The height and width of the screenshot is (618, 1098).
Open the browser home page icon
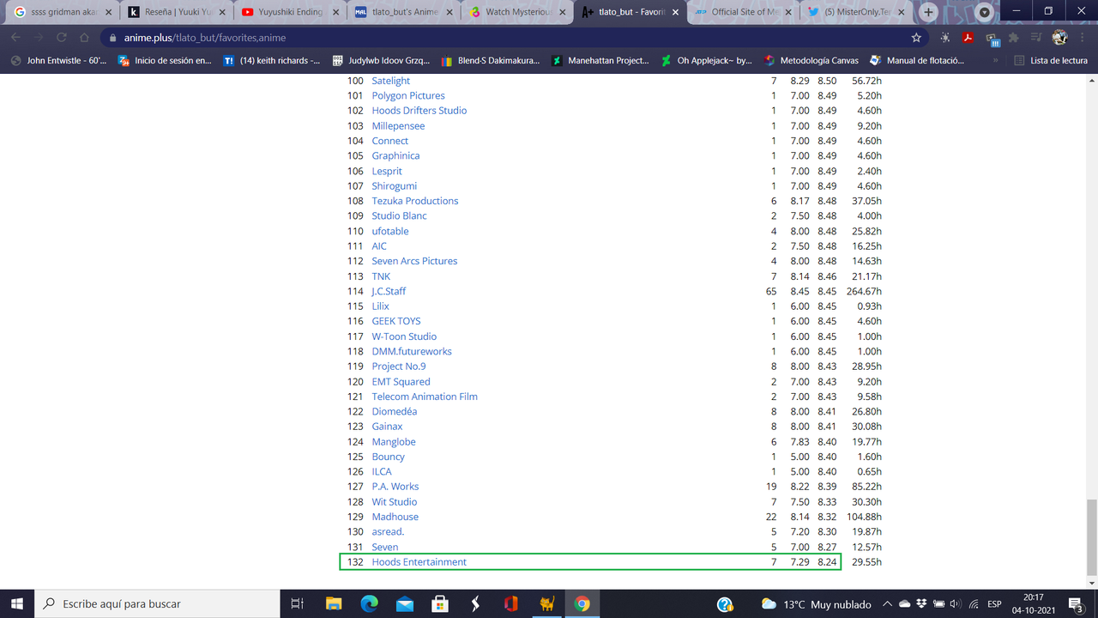[85, 38]
